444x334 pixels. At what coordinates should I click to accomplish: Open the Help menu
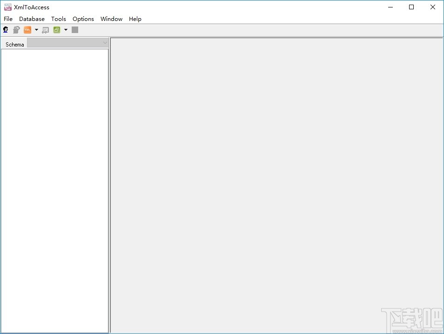[135, 19]
